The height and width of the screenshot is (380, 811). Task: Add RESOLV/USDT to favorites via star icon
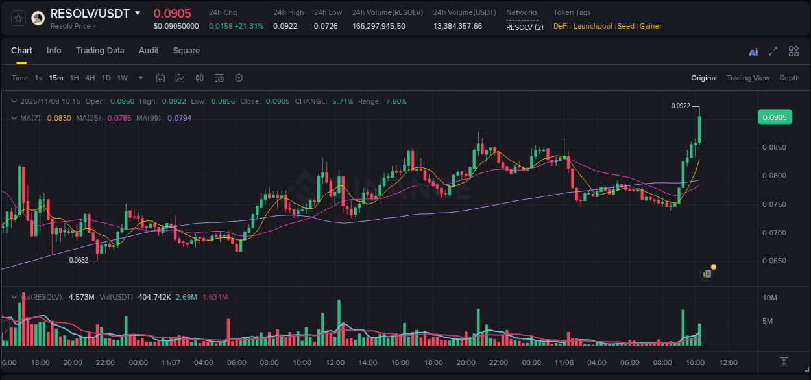point(18,18)
